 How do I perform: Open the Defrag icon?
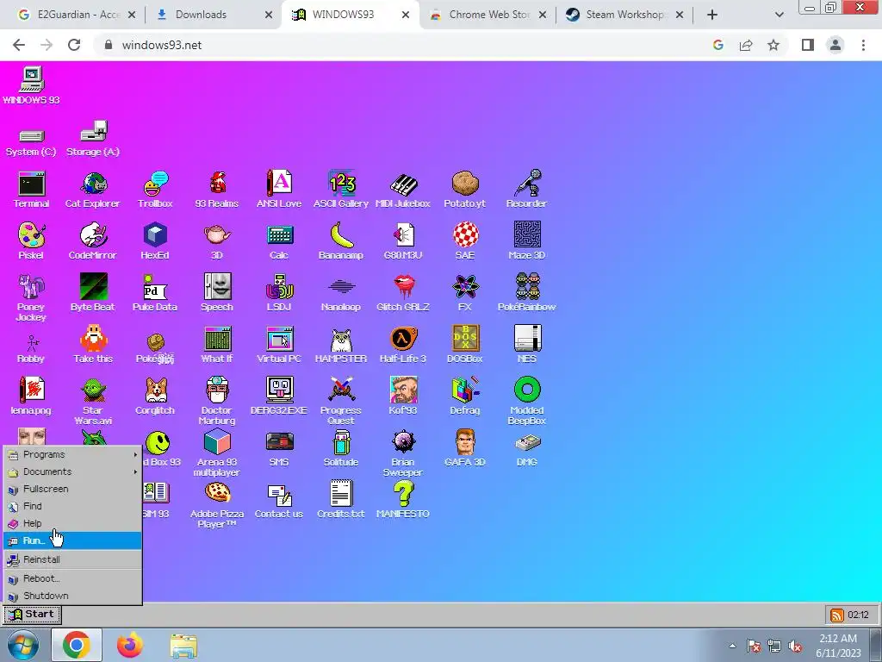[x=464, y=397]
